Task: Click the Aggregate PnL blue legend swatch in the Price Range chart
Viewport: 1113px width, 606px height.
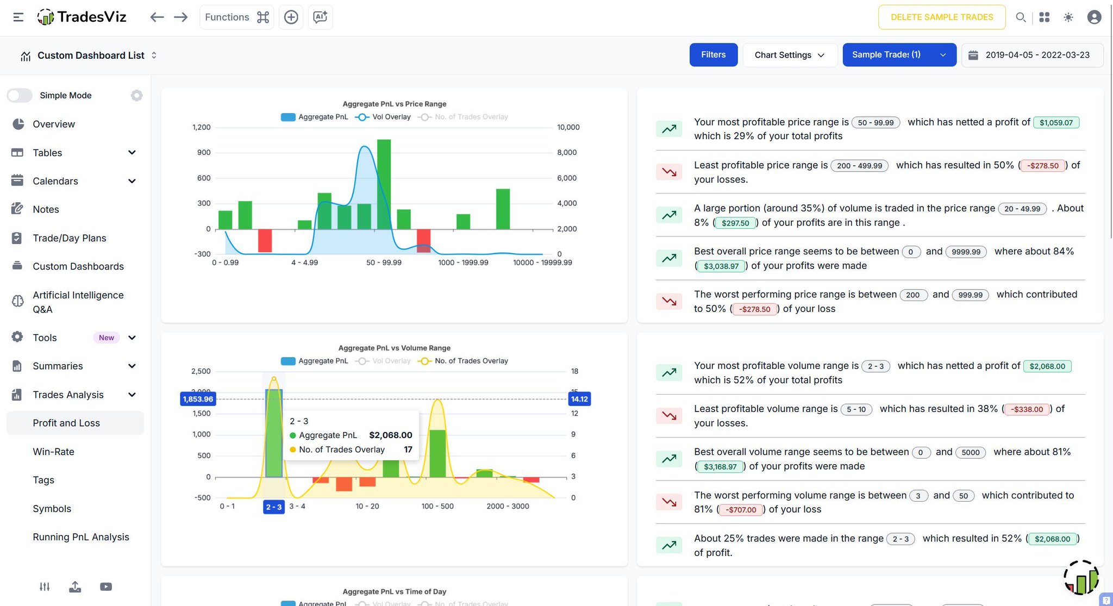Action: (x=288, y=117)
